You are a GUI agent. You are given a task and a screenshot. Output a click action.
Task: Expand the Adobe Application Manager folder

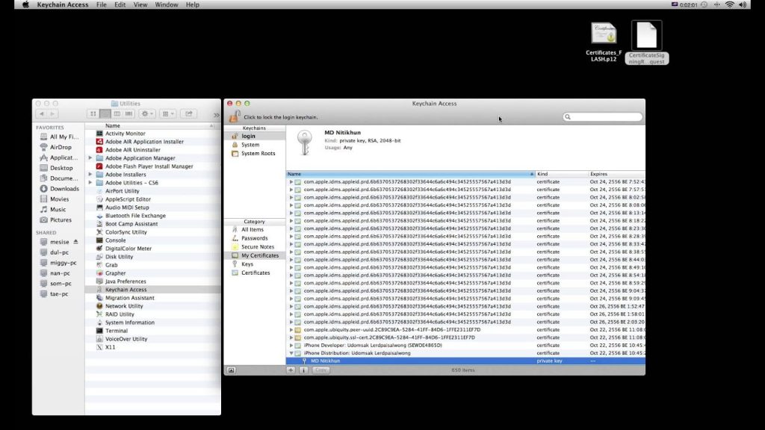point(90,158)
